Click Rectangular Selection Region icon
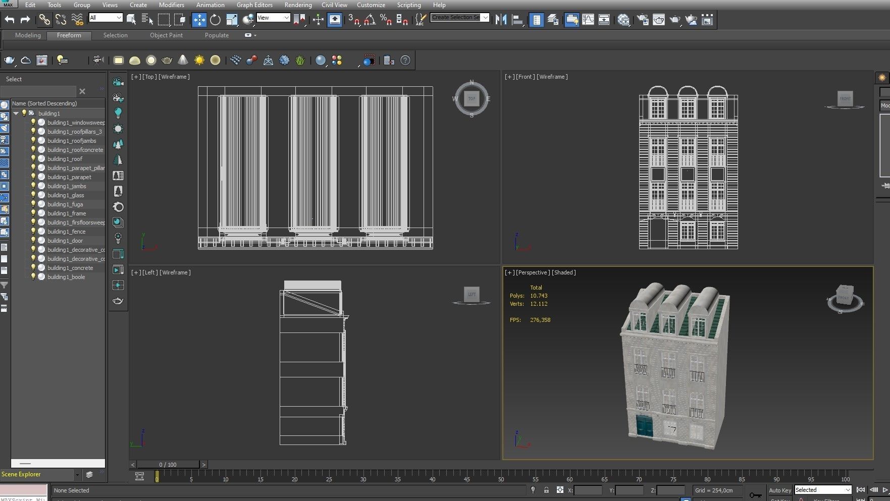 click(164, 20)
